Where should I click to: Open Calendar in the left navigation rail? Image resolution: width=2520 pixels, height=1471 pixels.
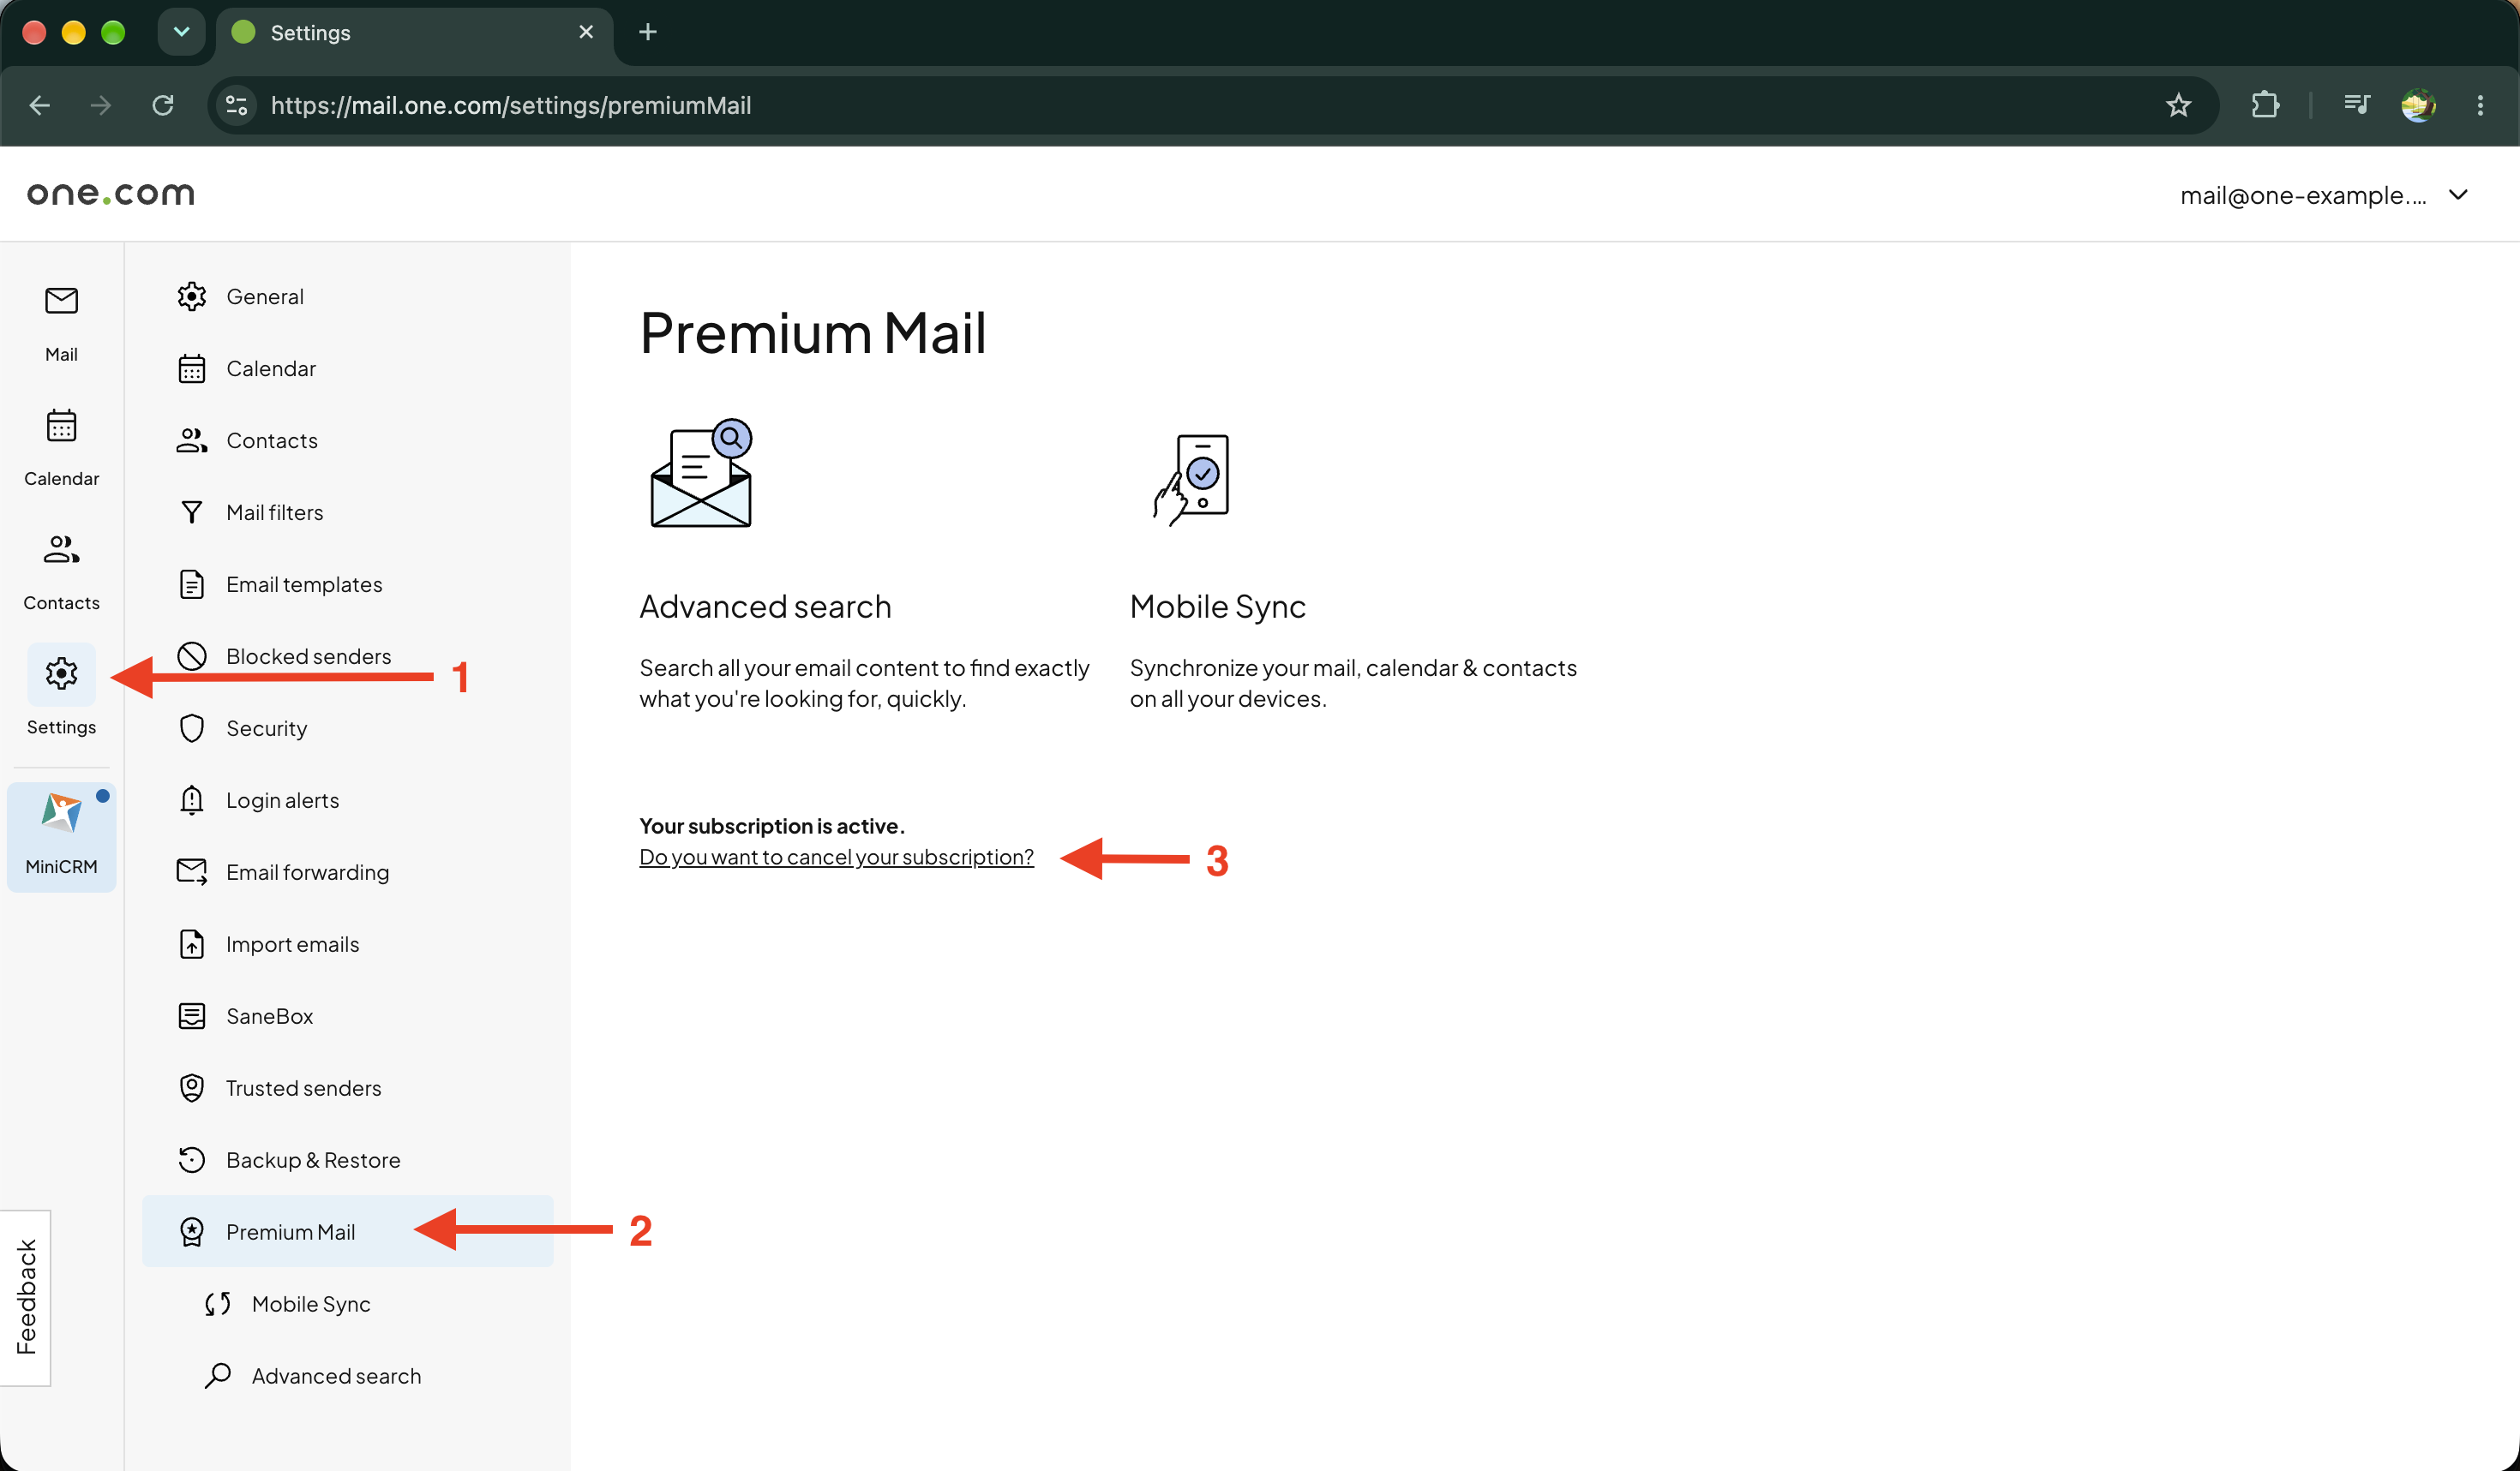click(x=61, y=448)
